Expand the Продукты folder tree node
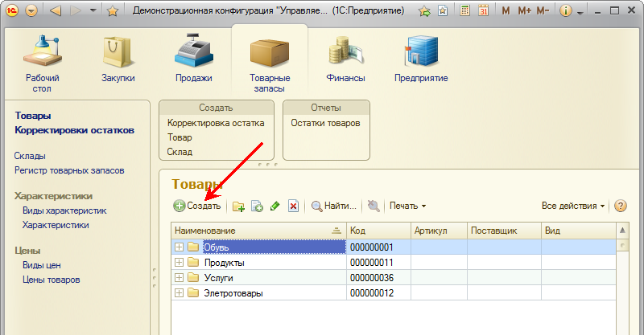Image resolution: width=644 pixels, height=335 pixels. tap(179, 263)
